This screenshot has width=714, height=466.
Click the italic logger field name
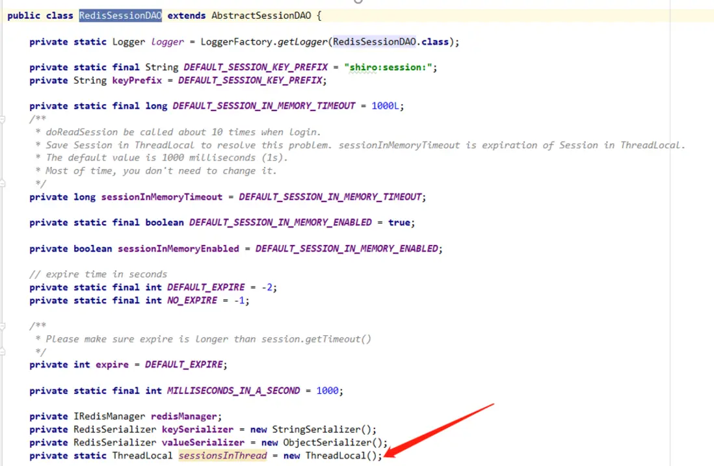(167, 42)
